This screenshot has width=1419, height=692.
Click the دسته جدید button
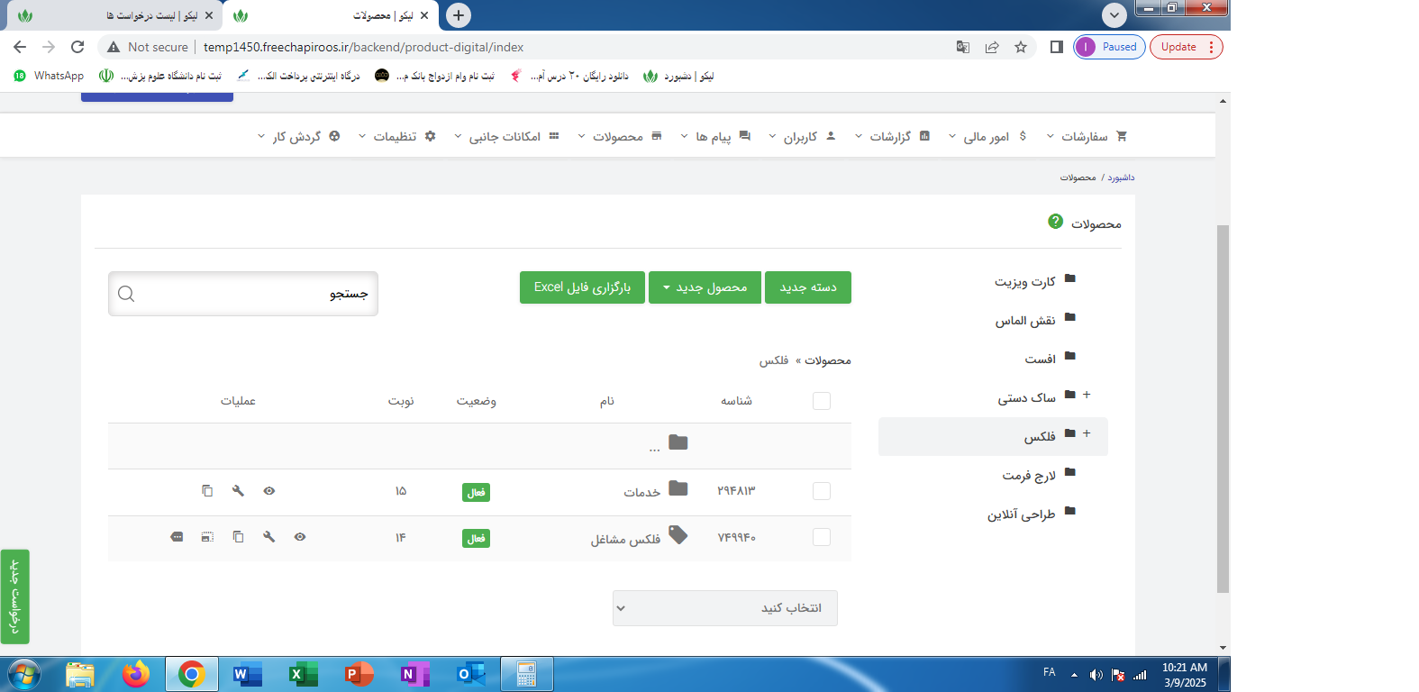click(808, 287)
